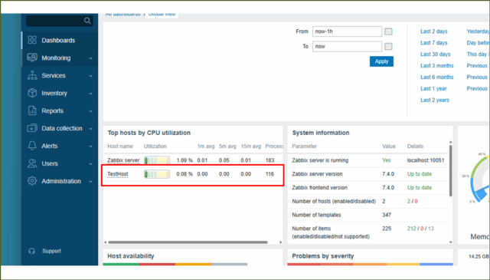Click the Dashboards grid icon
Image resolution: width=490 pixels, height=280 pixels.
pos(32,40)
